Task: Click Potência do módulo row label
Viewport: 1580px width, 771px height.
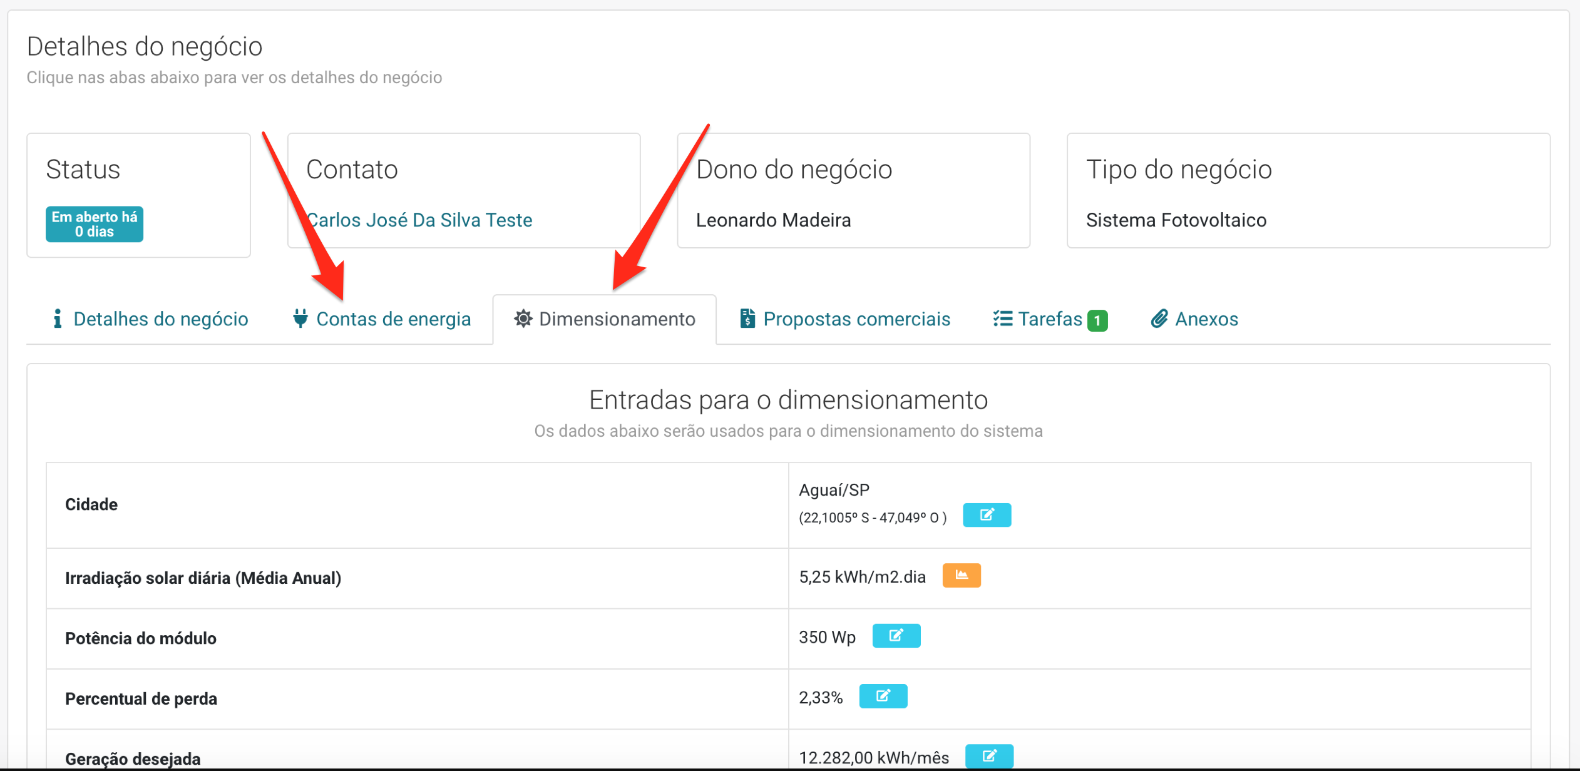Action: [x=141, y=638]
